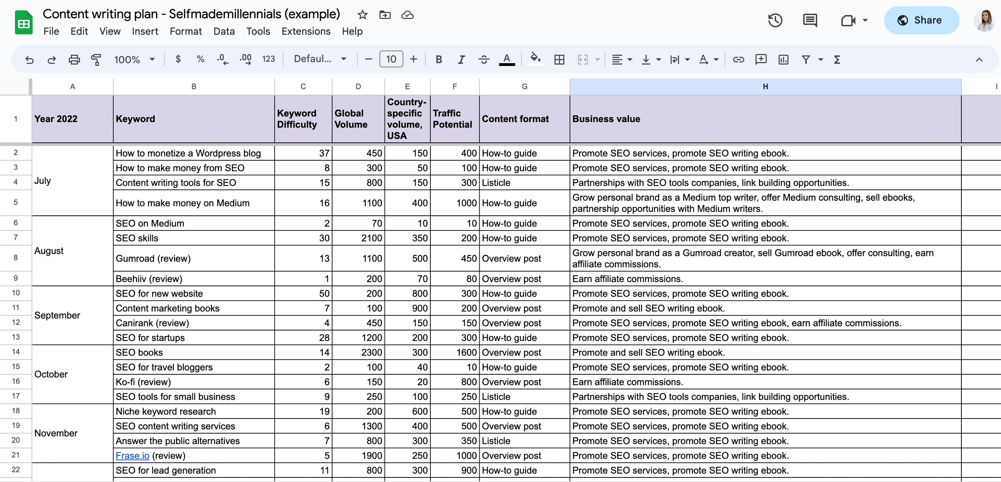This screenshot has width=1001, height=482.
Task: Open the File menu
Action: point(51,31)
